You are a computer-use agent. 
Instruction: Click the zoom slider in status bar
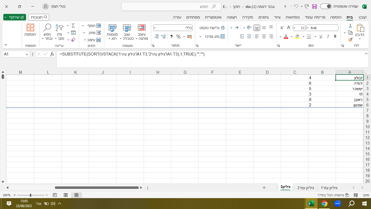click(30, 195)
